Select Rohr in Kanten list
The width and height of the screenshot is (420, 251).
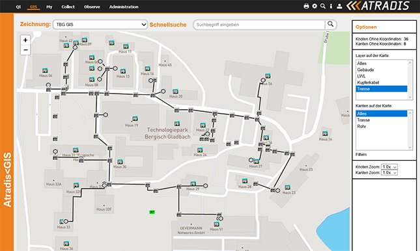[382, 126]
